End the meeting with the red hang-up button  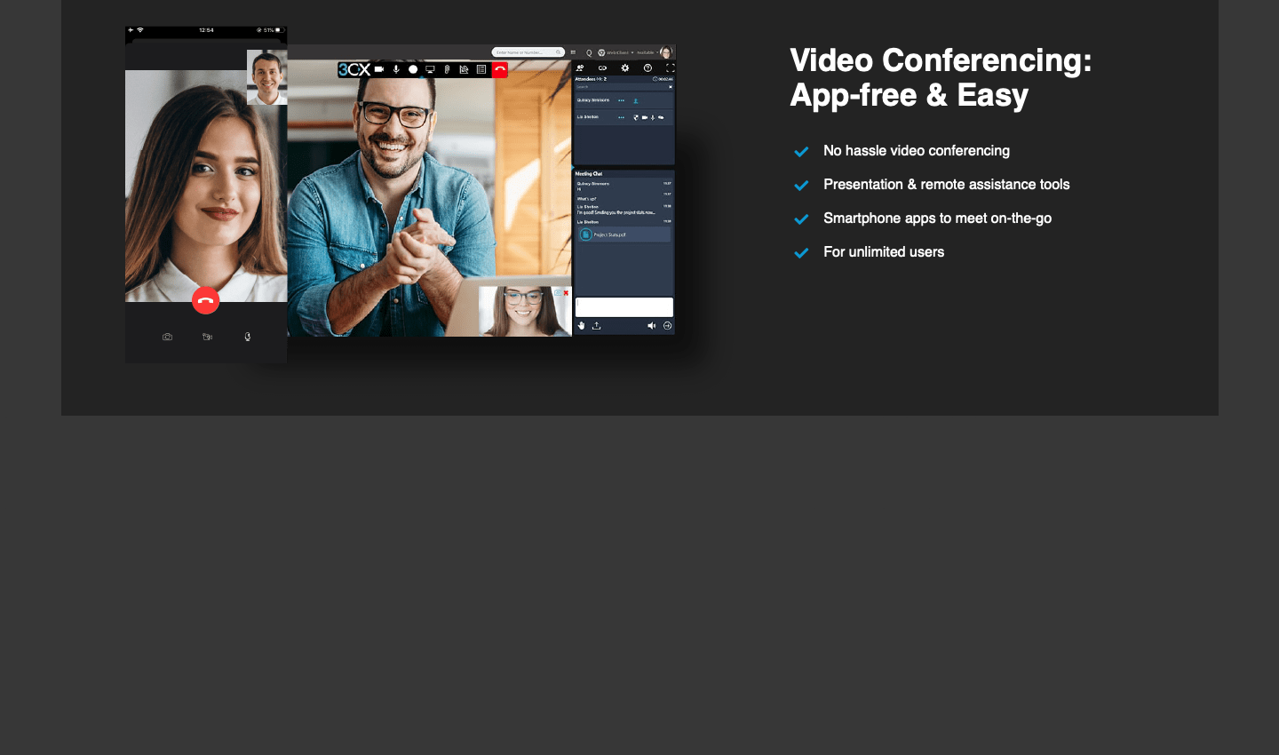coord(500,69)
